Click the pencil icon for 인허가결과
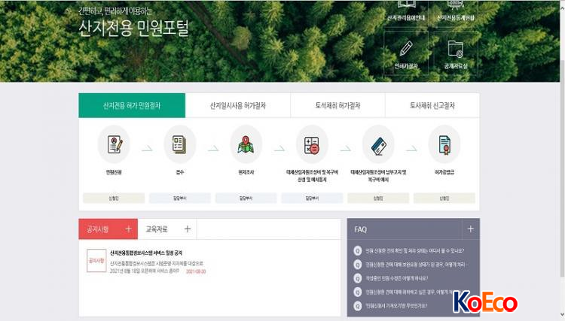The width and height of the screenshot is (565, 321). (406, 49)
